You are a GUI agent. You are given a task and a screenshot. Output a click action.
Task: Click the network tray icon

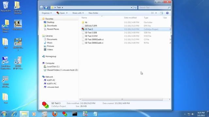pos(189,114)
